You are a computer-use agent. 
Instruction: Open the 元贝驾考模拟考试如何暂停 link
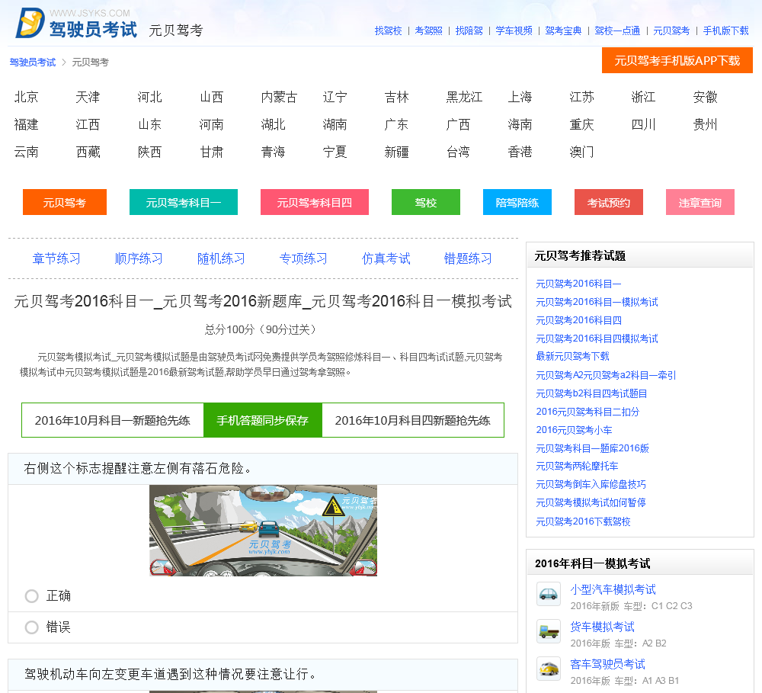click(591, 502)
